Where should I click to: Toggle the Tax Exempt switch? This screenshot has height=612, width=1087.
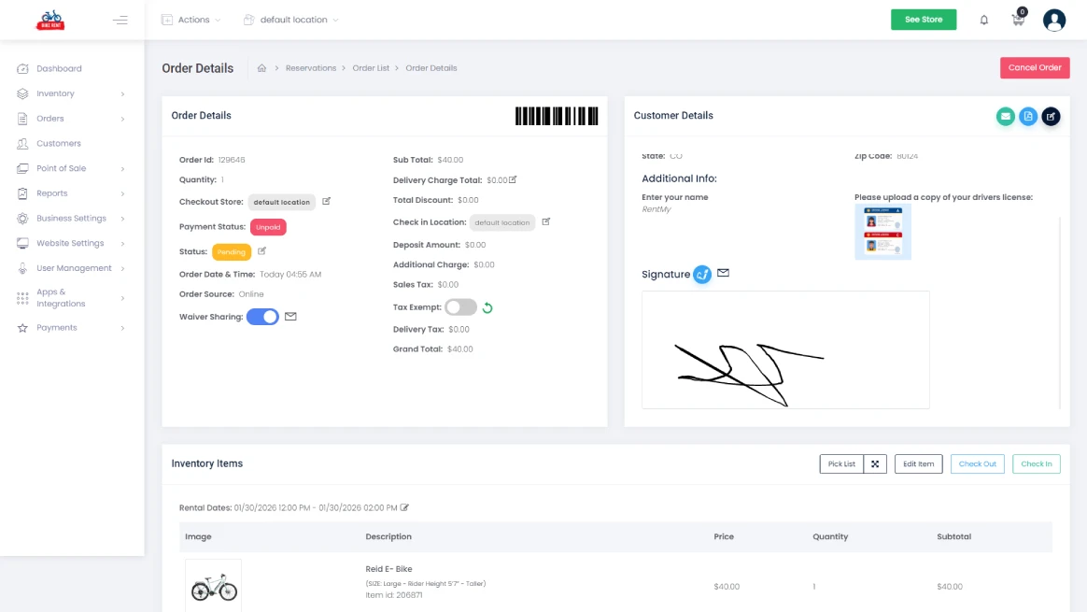(x=460, y=306)
